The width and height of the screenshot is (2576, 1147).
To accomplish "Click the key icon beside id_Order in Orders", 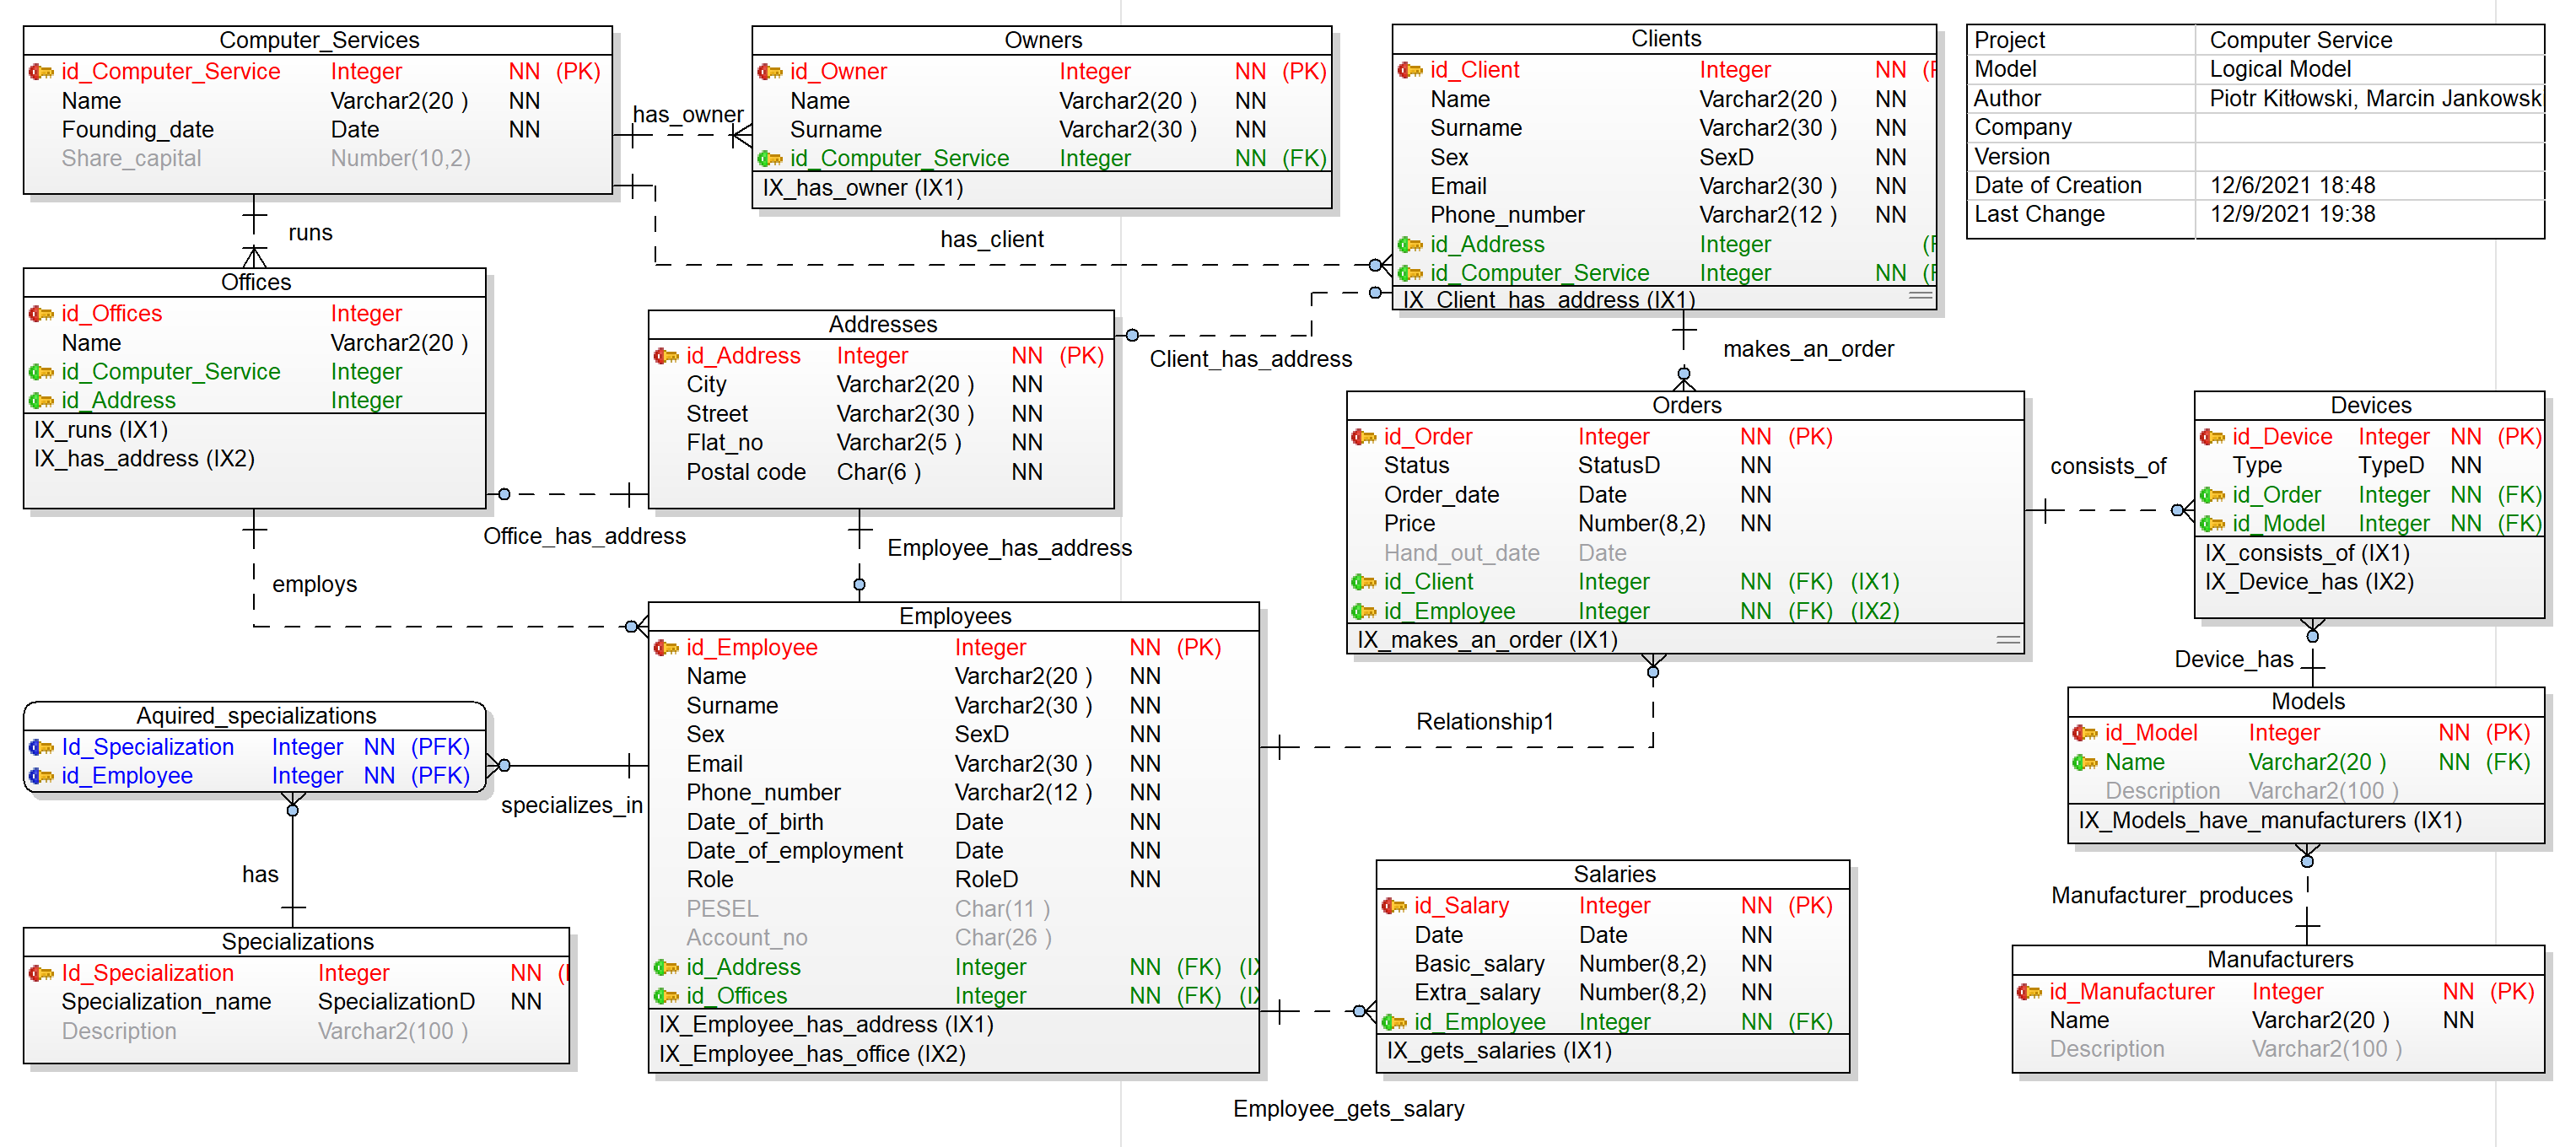I will click(1363, 437).
